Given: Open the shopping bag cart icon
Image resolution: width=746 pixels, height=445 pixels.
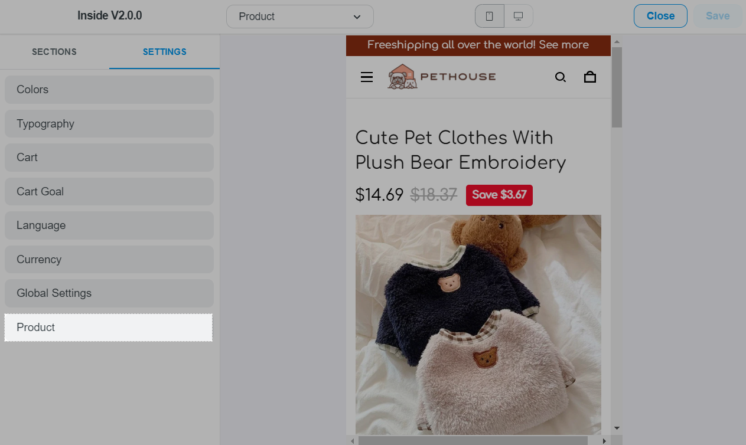Looking at the screenshot, I should (x=590, y=77).
